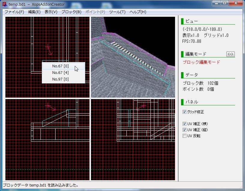Image resolution: width=245 pixels, height=191 pixels.
Task: Open the 表示(V) menu
Action: [x=51, y=12]
